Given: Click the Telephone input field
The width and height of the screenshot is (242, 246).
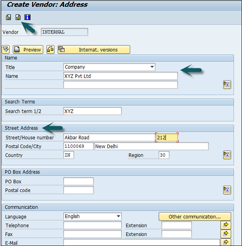Looking at the screenshot, I should 92,225.
